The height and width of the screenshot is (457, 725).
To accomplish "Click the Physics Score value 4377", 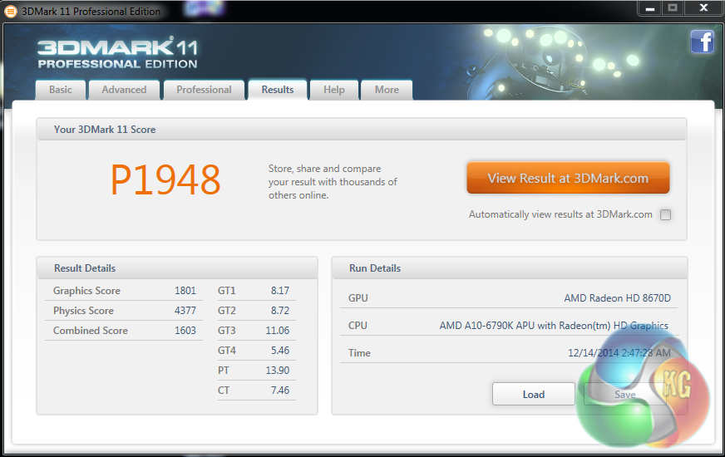I will click(185, 311).
